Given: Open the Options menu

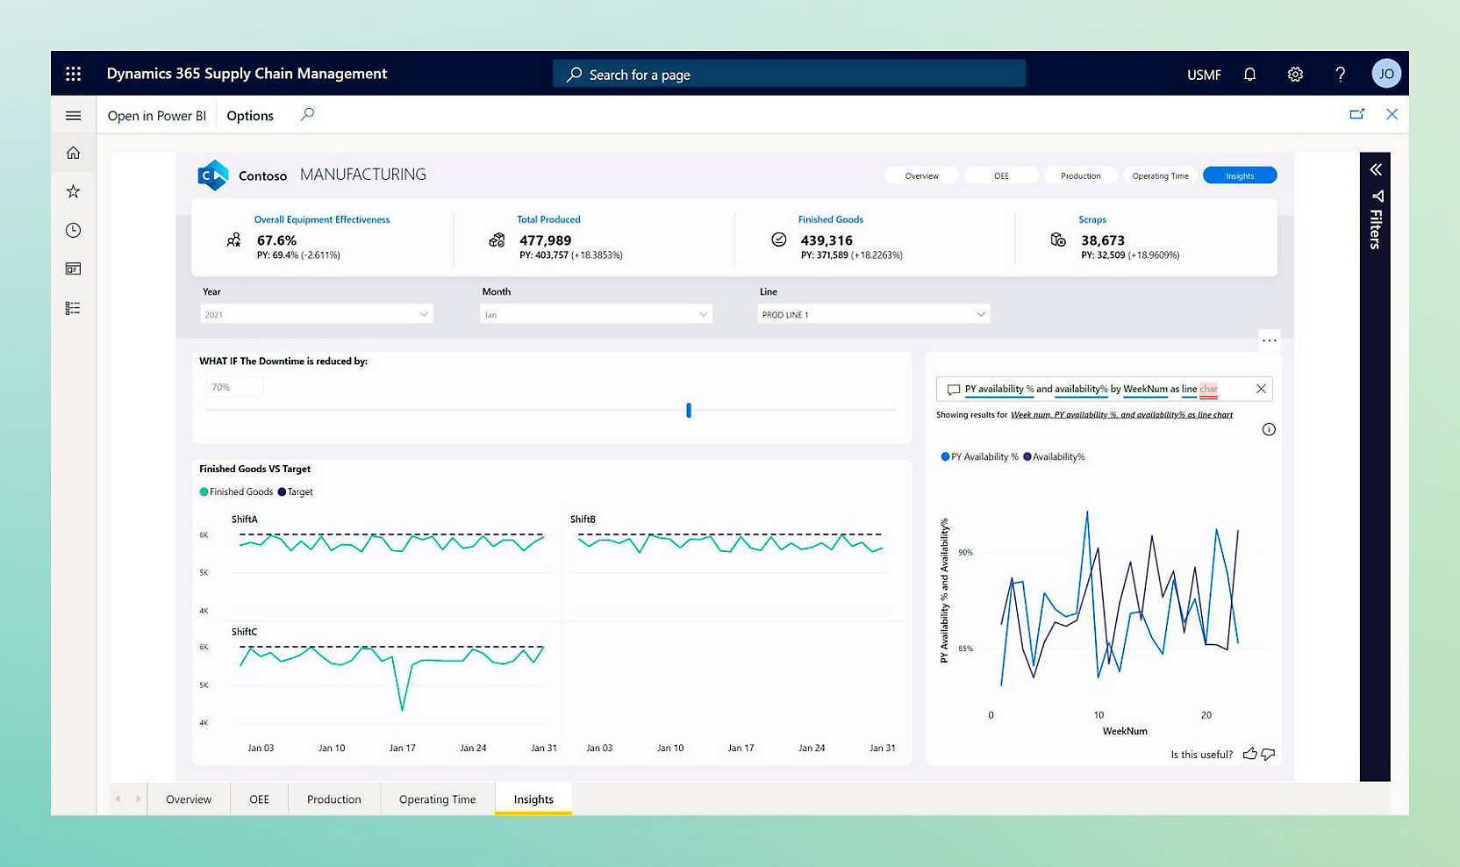Looking at the screenshot, I should click(249, 115).
